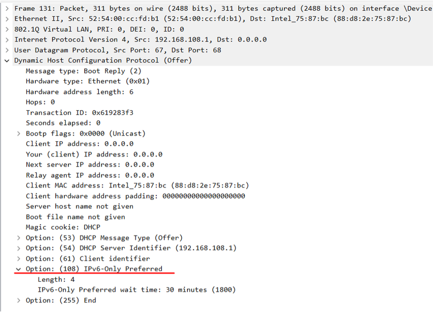
Task: Collapse Option 108 IPv6-Only Preferred
Action: tap(18, 269)
